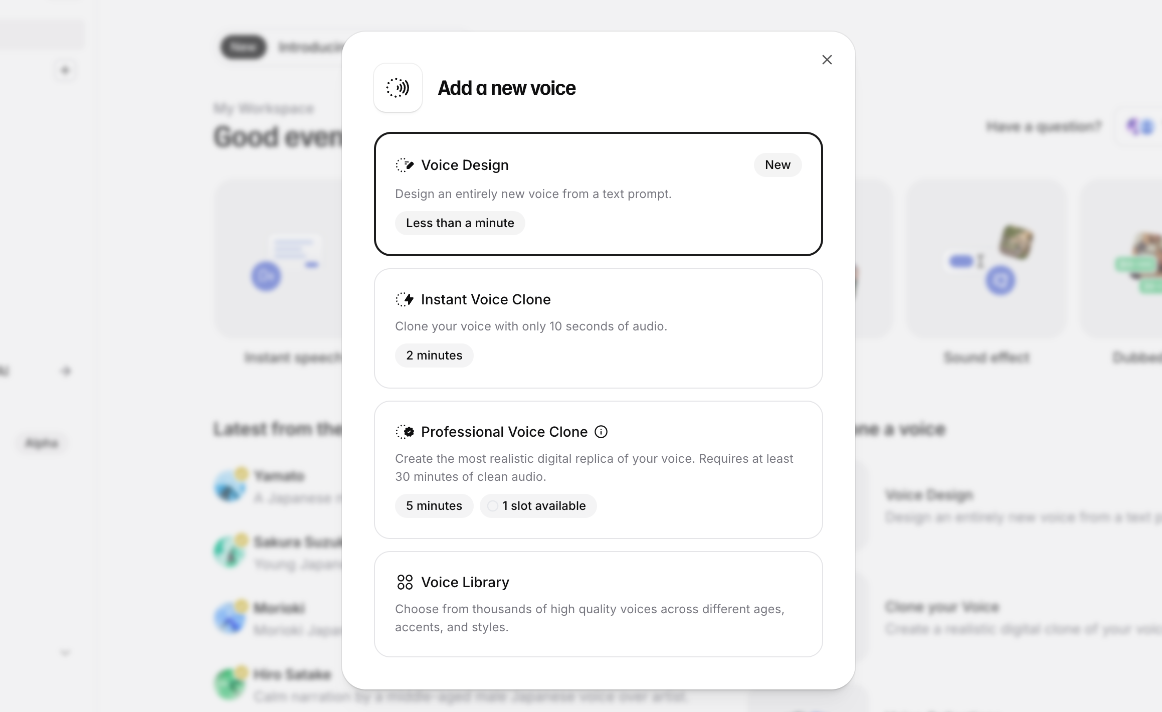Close the Add a new voice dialog
Viewport: 1162px width, 712px height.
827,60
